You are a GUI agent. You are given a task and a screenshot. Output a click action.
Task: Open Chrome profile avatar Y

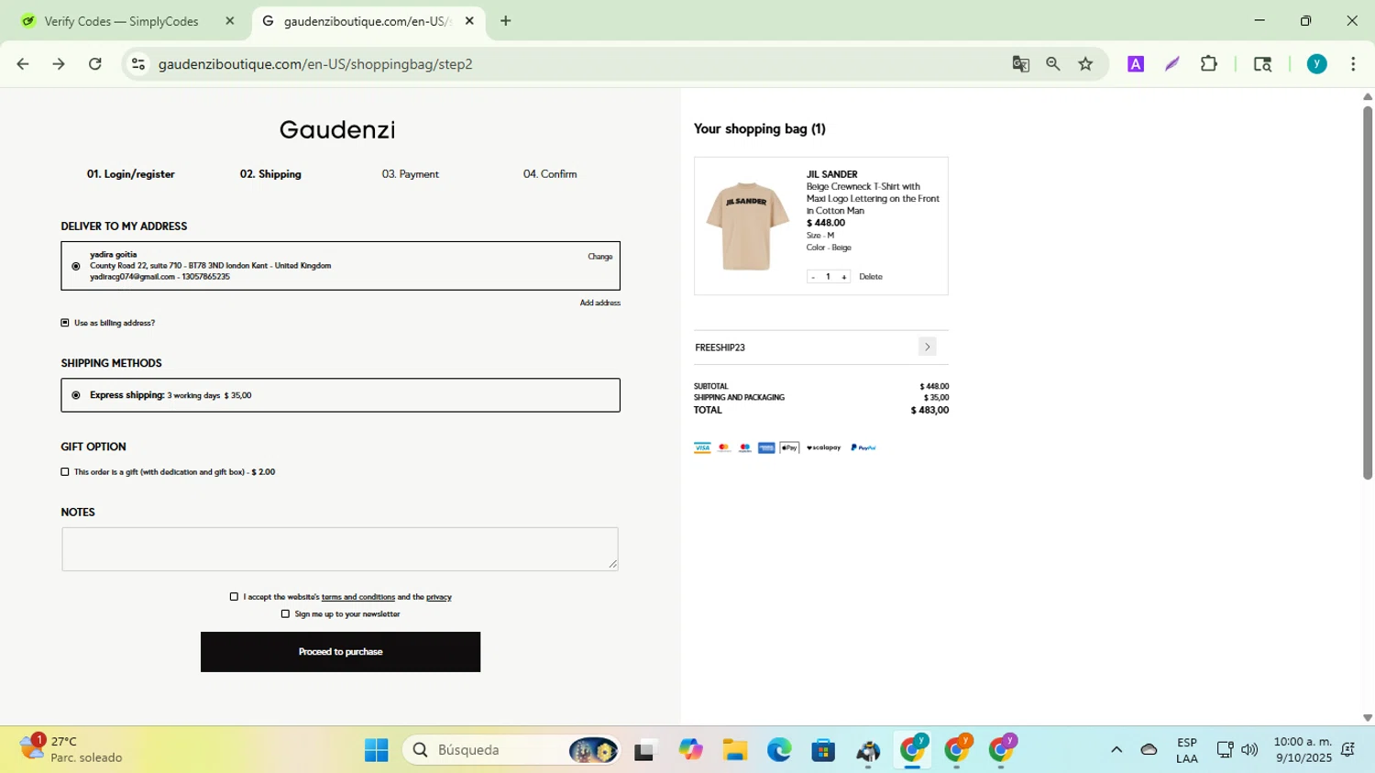(x=1317, y=64)
